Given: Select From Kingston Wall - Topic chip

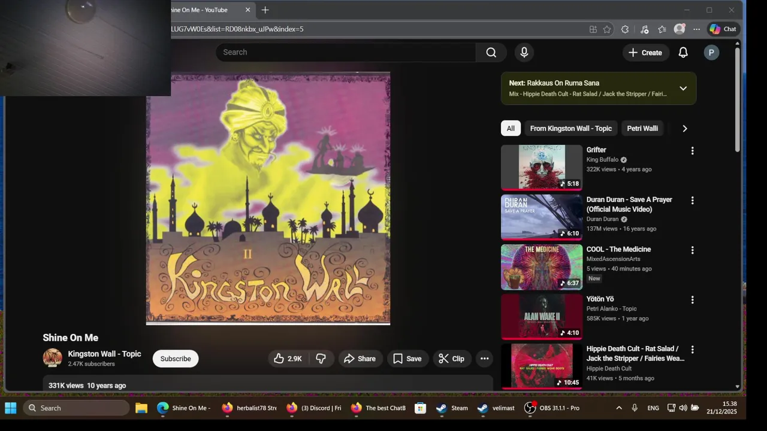Looking at the screenshot, I should [571, 128].
